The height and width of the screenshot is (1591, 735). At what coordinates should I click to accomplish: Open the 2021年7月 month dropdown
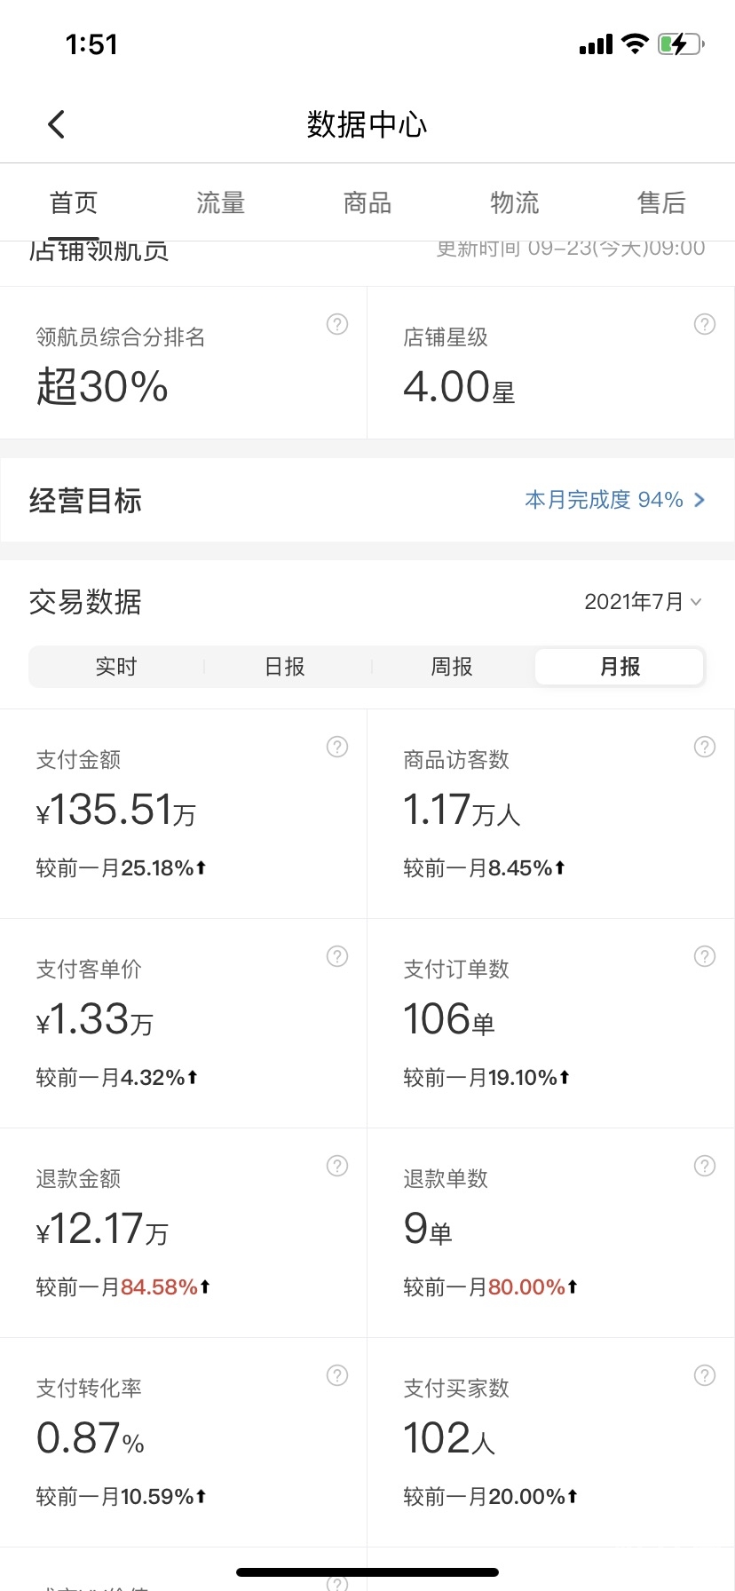coord(643,602)
